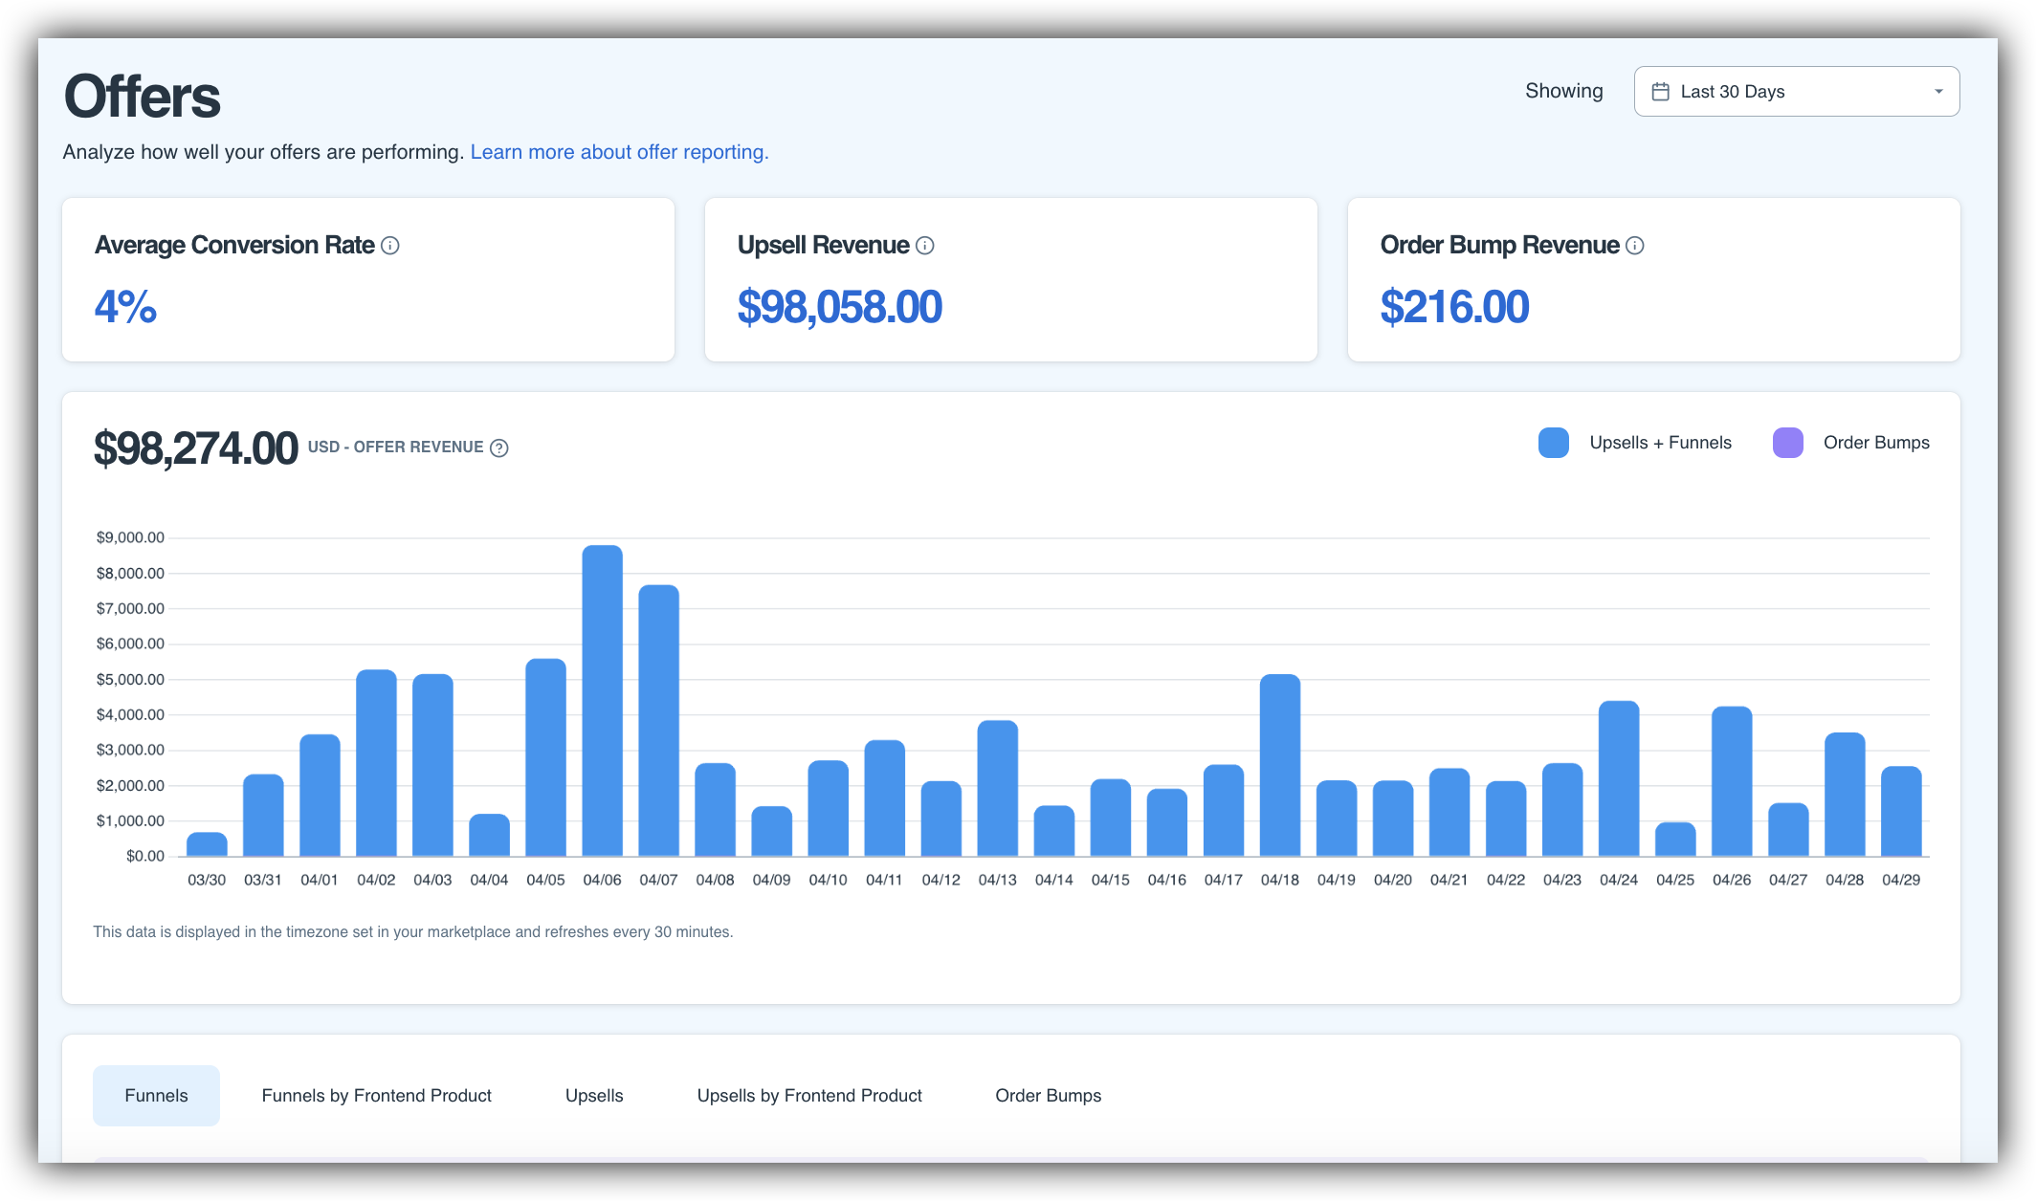Open Learn more about offer reporting link
The image size is (2036, 1201).
coord(619,152)
